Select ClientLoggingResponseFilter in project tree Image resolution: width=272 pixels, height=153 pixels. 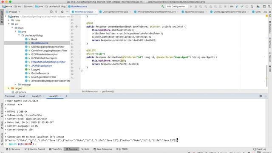tap(48, 47)
